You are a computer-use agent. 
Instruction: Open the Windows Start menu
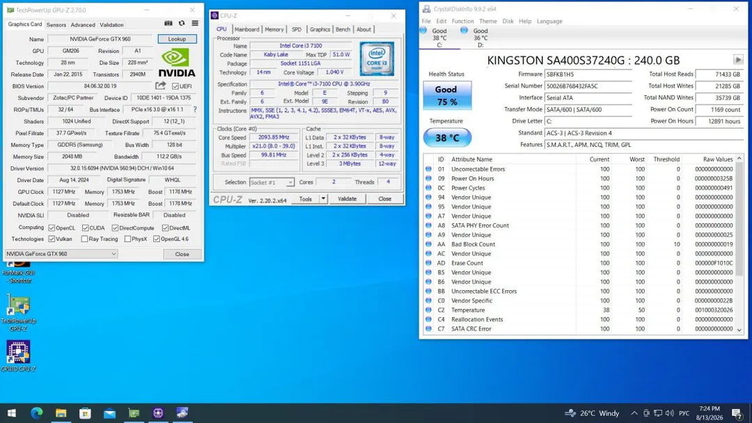12,413
